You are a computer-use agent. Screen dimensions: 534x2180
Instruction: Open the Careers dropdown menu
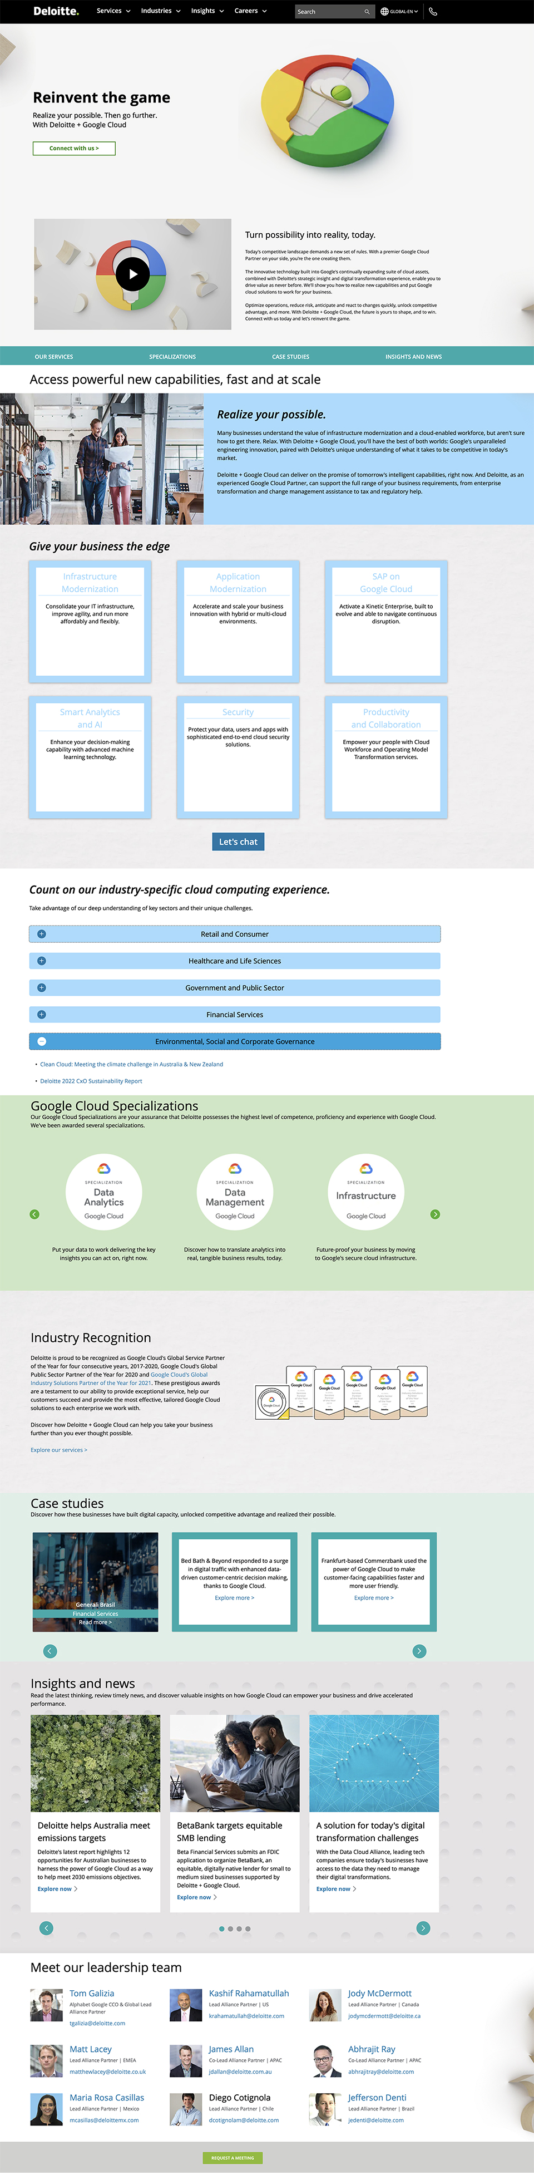[250, 11]
